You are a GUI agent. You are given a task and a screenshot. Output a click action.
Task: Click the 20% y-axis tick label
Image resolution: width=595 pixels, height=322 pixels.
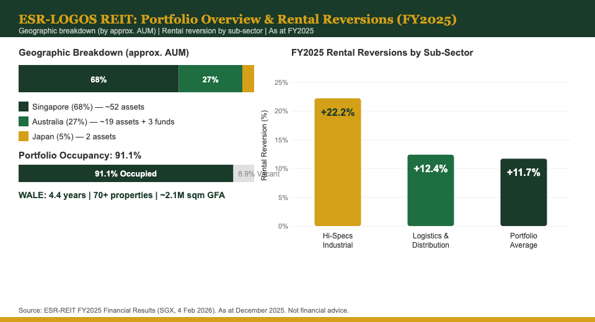[x=281, y=111]
